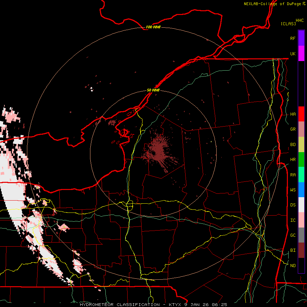This screenshot has height=307, width=307.
Task: Click the BD legend label
Action: pyautogui.click(x=293, y=145)
